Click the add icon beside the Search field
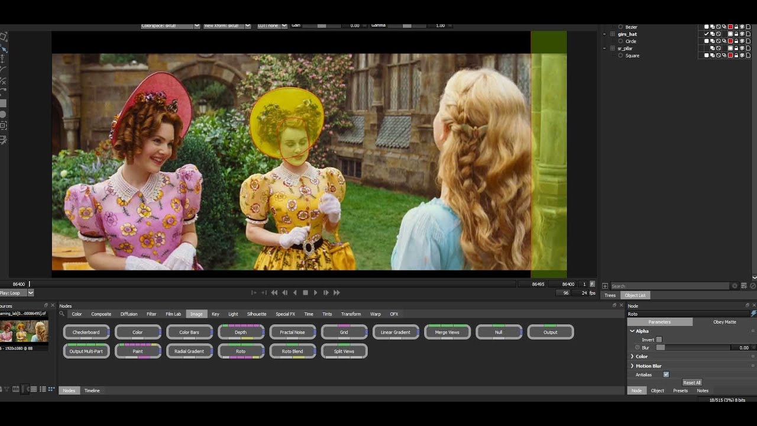The width and height of the screenshot is (757, 426). click(605, 286)
